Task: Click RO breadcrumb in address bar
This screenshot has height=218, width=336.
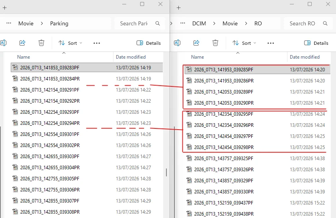Action: (258, 23)
